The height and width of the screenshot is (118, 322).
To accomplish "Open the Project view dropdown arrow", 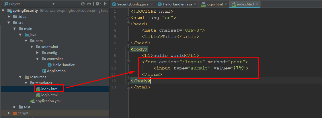I will point(53,4).
